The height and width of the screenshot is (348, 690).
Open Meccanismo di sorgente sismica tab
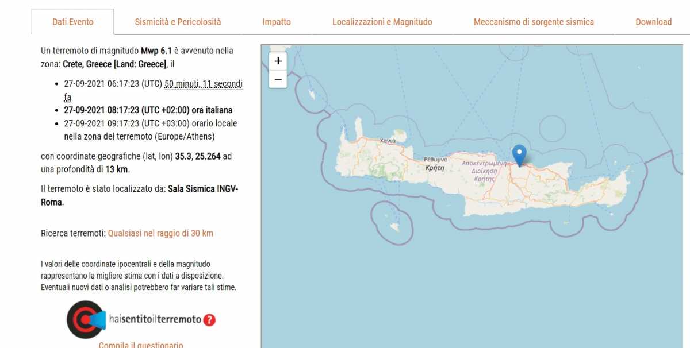[534, 22]
